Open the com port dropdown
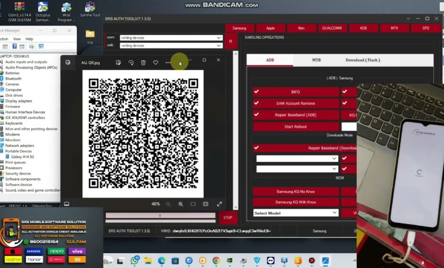 (171, 38)
